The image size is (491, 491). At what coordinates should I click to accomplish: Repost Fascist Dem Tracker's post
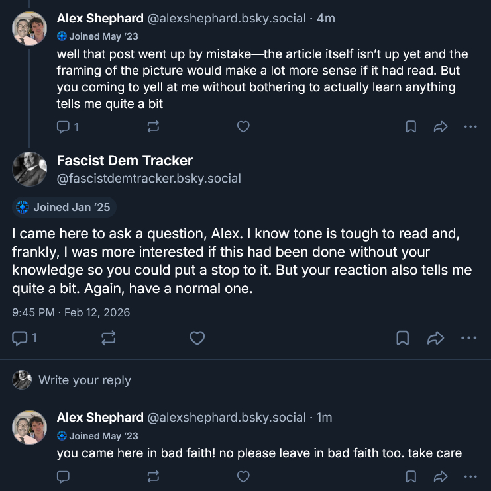(109, 338)
